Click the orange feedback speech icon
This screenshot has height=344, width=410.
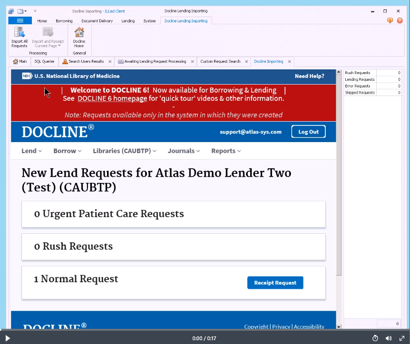(x=390, y=20)
